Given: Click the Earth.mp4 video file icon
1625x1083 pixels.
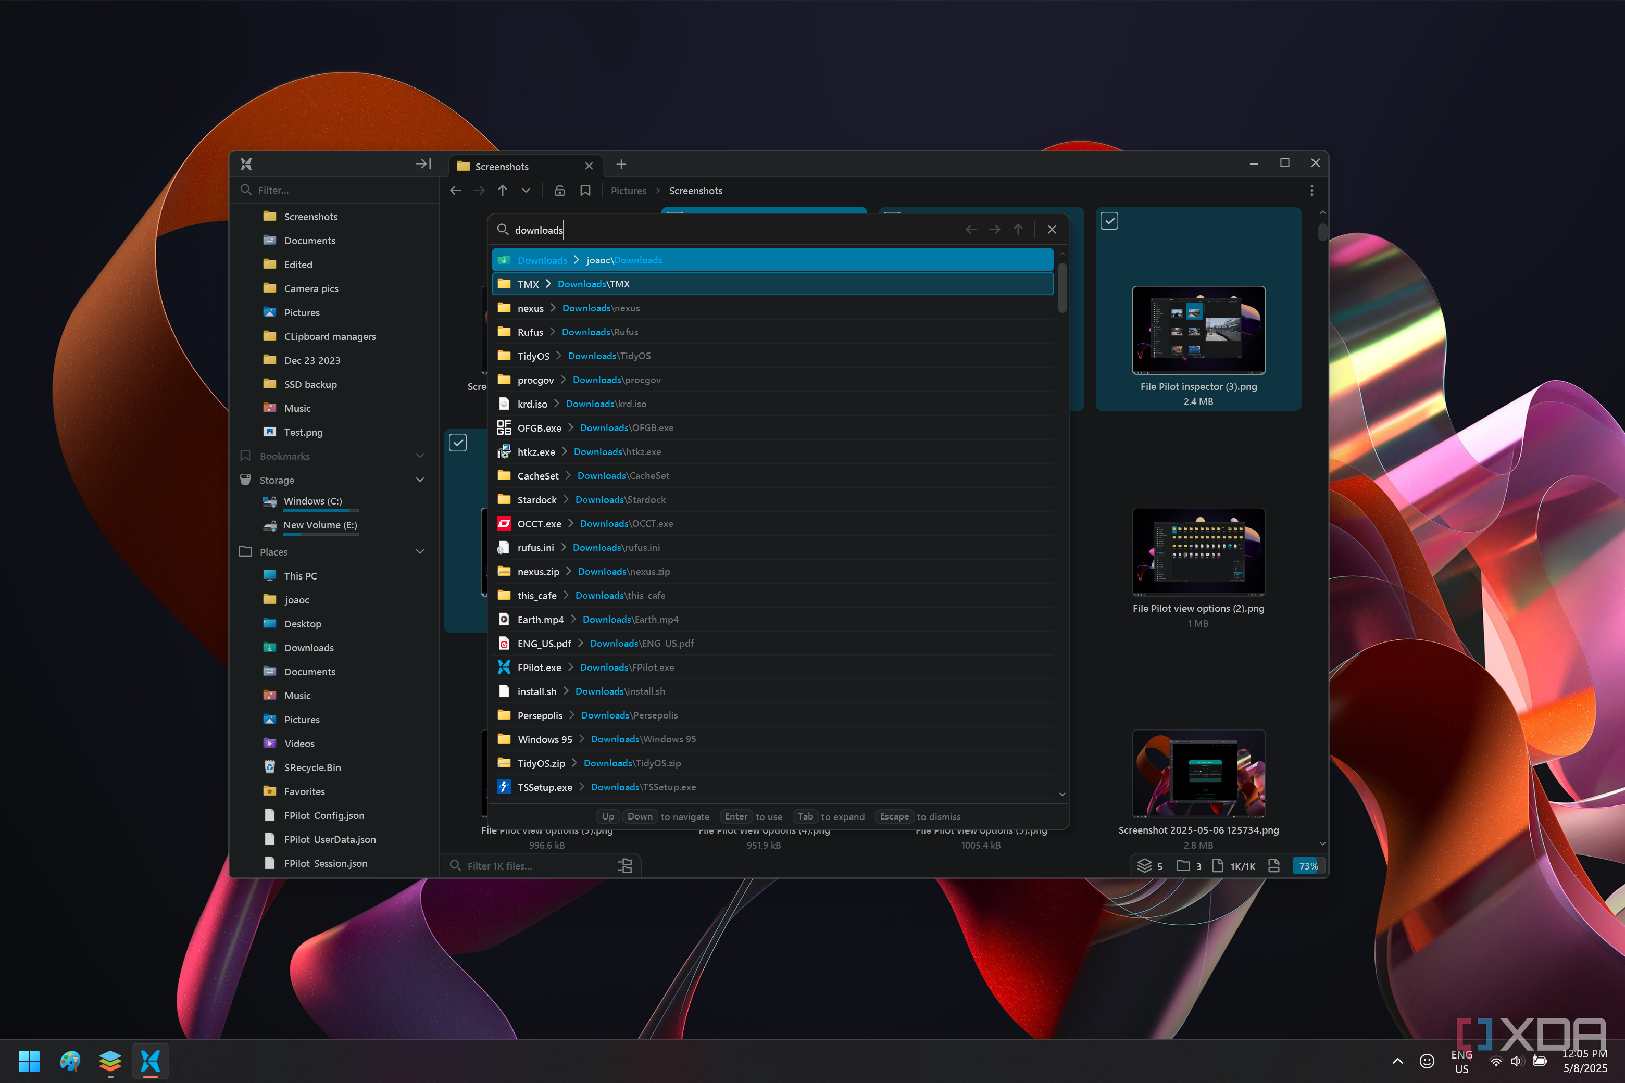Looking at the screenshot, I should 504,620.
